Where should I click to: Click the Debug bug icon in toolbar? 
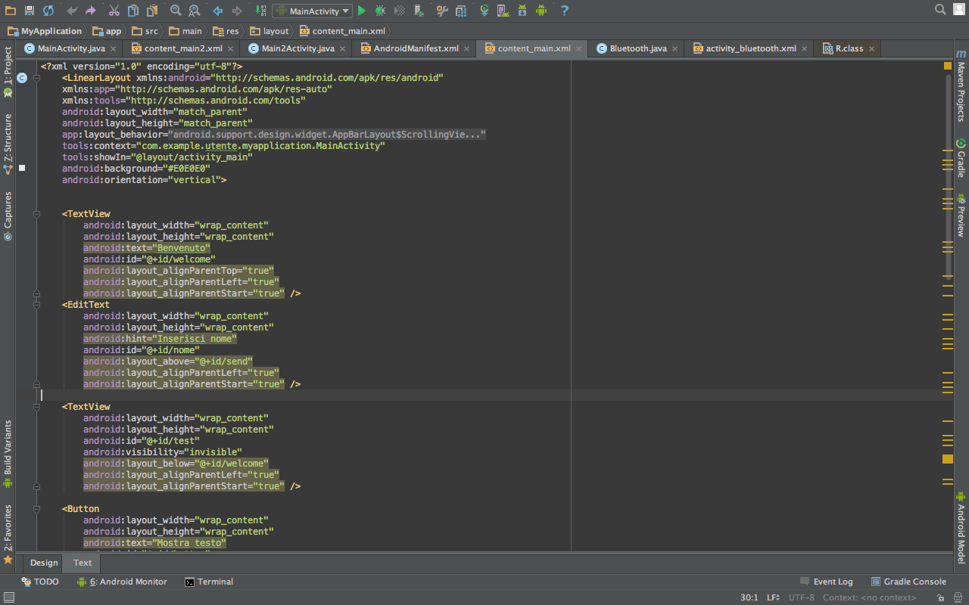[380, 11]
